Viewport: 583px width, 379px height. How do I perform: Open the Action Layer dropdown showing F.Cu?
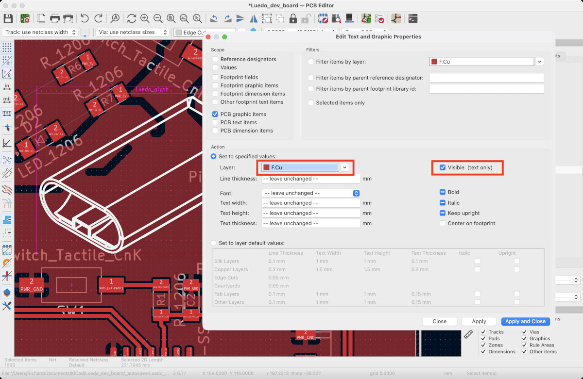coord(344,167)
